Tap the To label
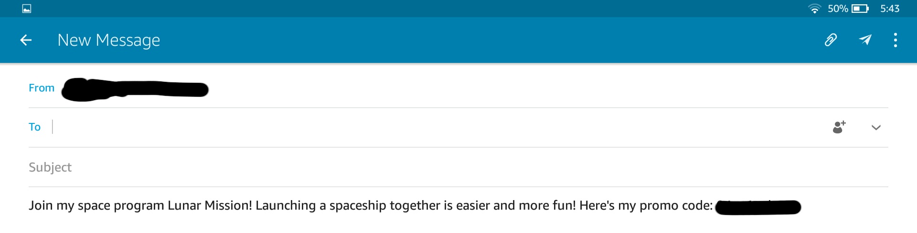917x233 pixels. [x=35, y=127]
